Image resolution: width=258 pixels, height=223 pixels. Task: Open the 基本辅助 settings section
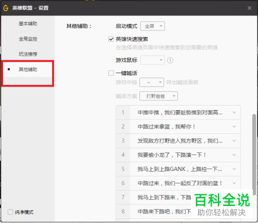[28, 24]
